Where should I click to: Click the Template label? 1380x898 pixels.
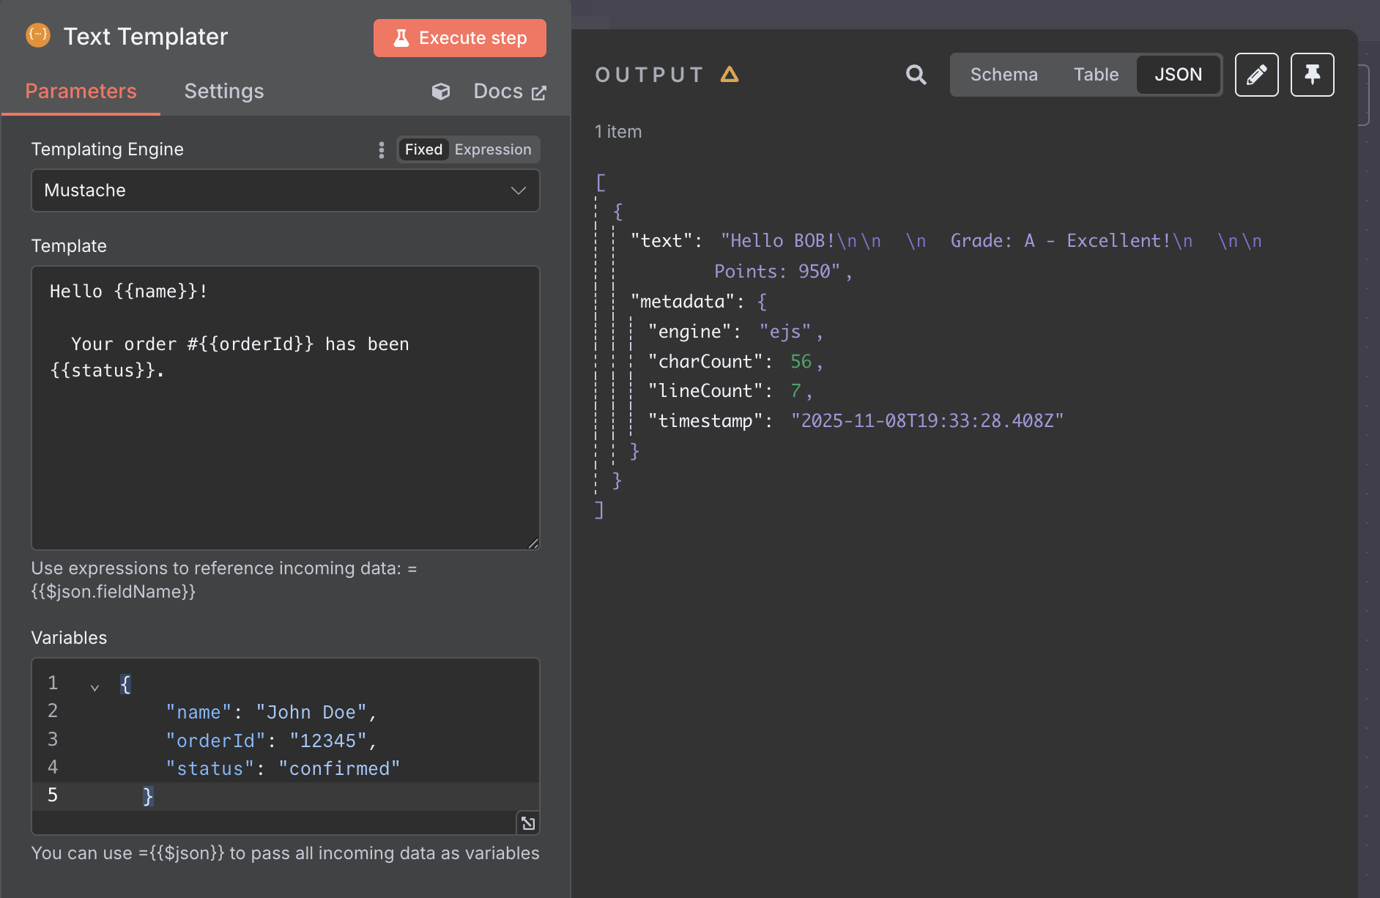[x=69, y=246]
